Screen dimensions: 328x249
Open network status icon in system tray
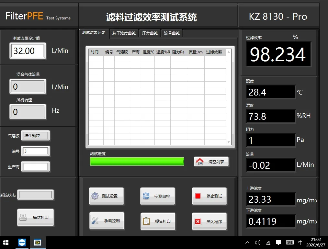click(268, 243)
